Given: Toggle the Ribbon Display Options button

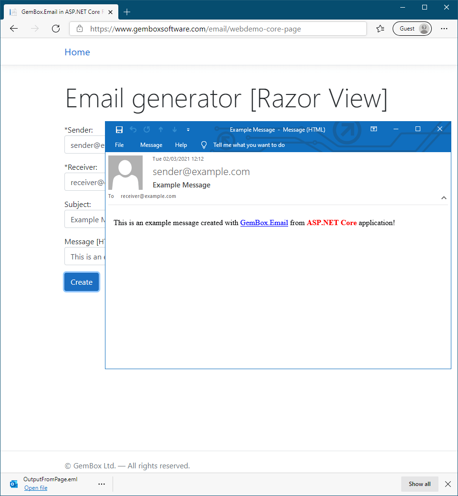Looking at the screenshot, I should click(x=374, y=129).
